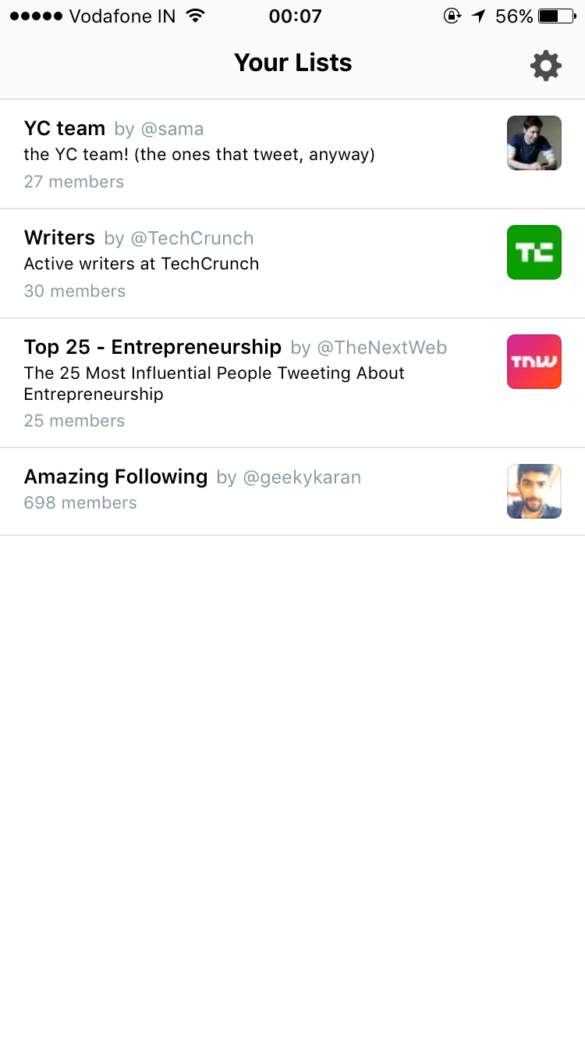Tap the 00:07 clock in status bar
585x1042 pixels.
coord(295,16)
